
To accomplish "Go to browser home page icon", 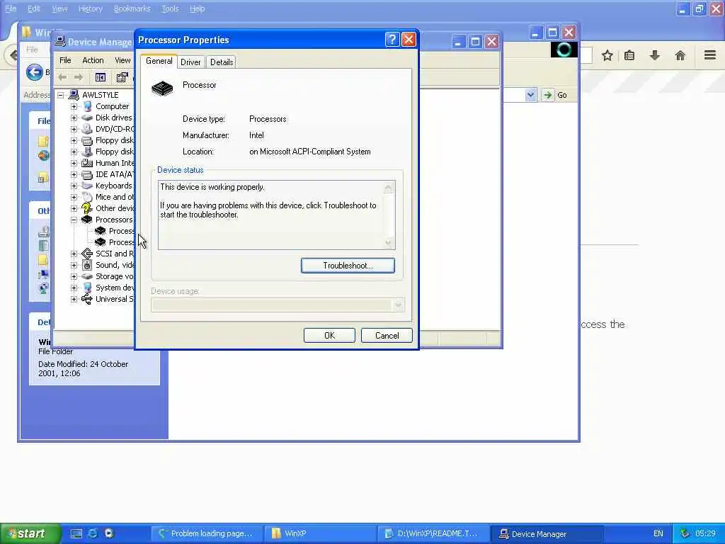I will tap(680, 56).
